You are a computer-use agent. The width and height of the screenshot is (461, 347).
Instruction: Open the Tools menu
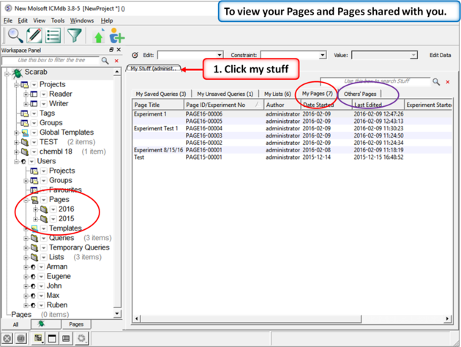point(58,20)
